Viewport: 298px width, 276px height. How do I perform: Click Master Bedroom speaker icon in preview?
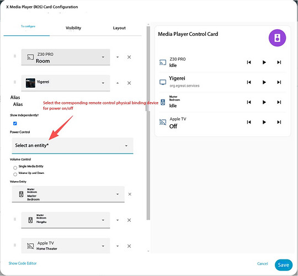coord(163,102)
